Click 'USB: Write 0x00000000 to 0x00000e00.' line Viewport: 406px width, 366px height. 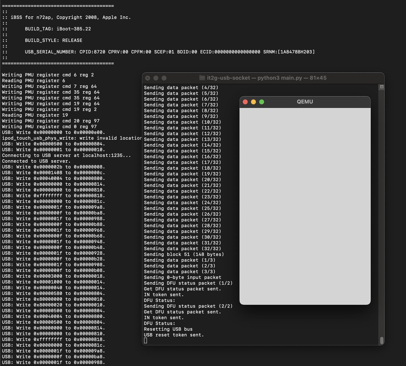[53, 133]
